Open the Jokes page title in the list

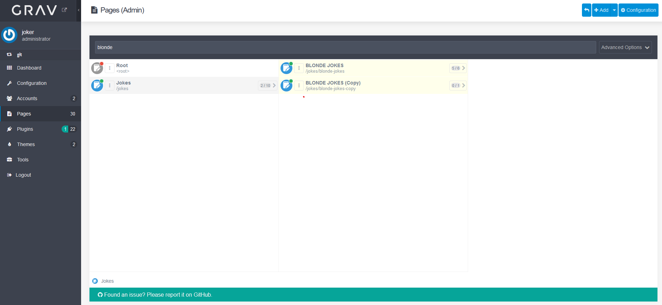click(124, 83)
